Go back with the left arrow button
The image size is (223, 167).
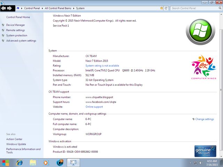(3, 8)
